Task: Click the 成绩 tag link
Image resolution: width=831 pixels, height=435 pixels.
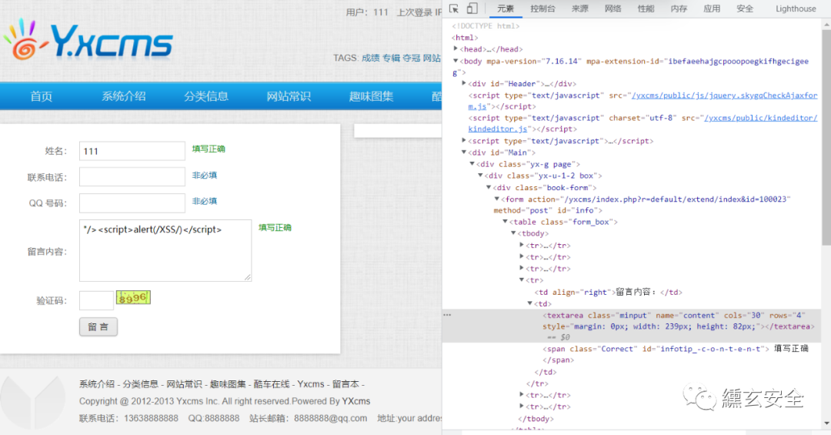Action: pyautogui.click(x=370, y=58)
